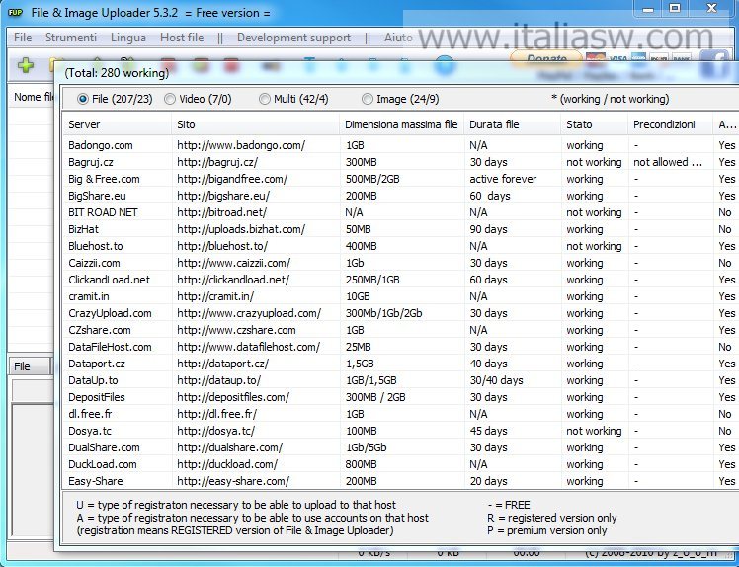Click the "active forever" duration cell
Viewport: 739px width, 567px height.
pos(503,179)
